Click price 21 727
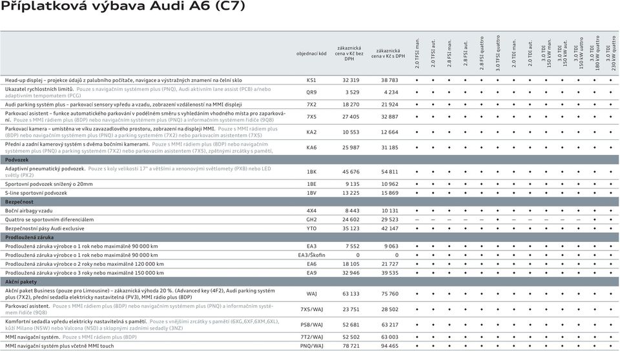Screen dimensions: 620x351 389,264
